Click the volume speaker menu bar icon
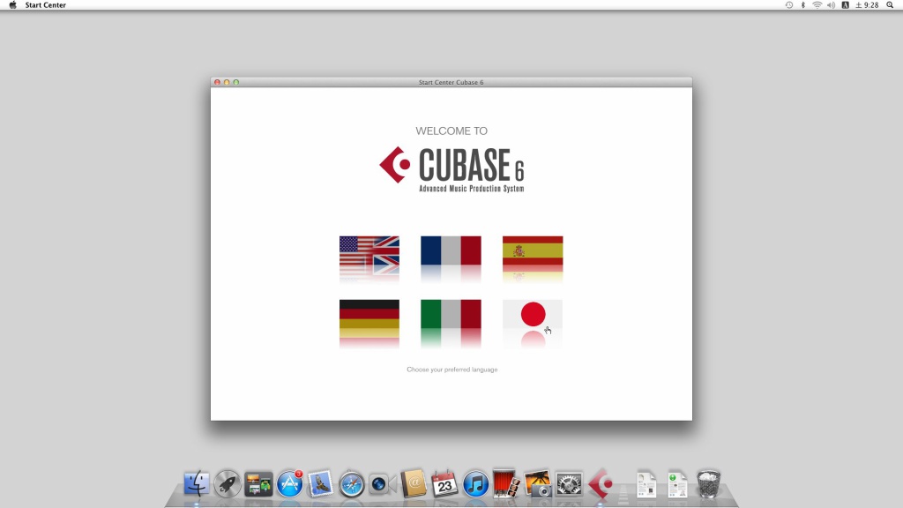The image size is (903, 508). click(831, 5)
